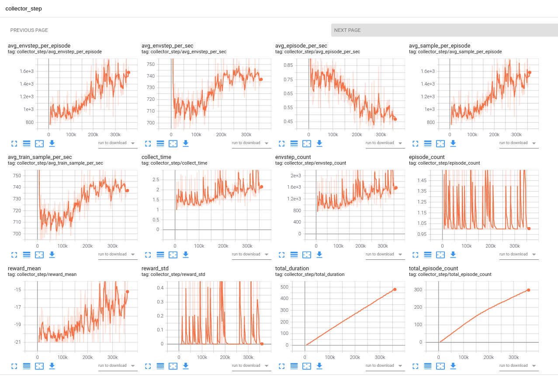Fit domain to data on avg_sample_per_episode chart

(440, 143)
